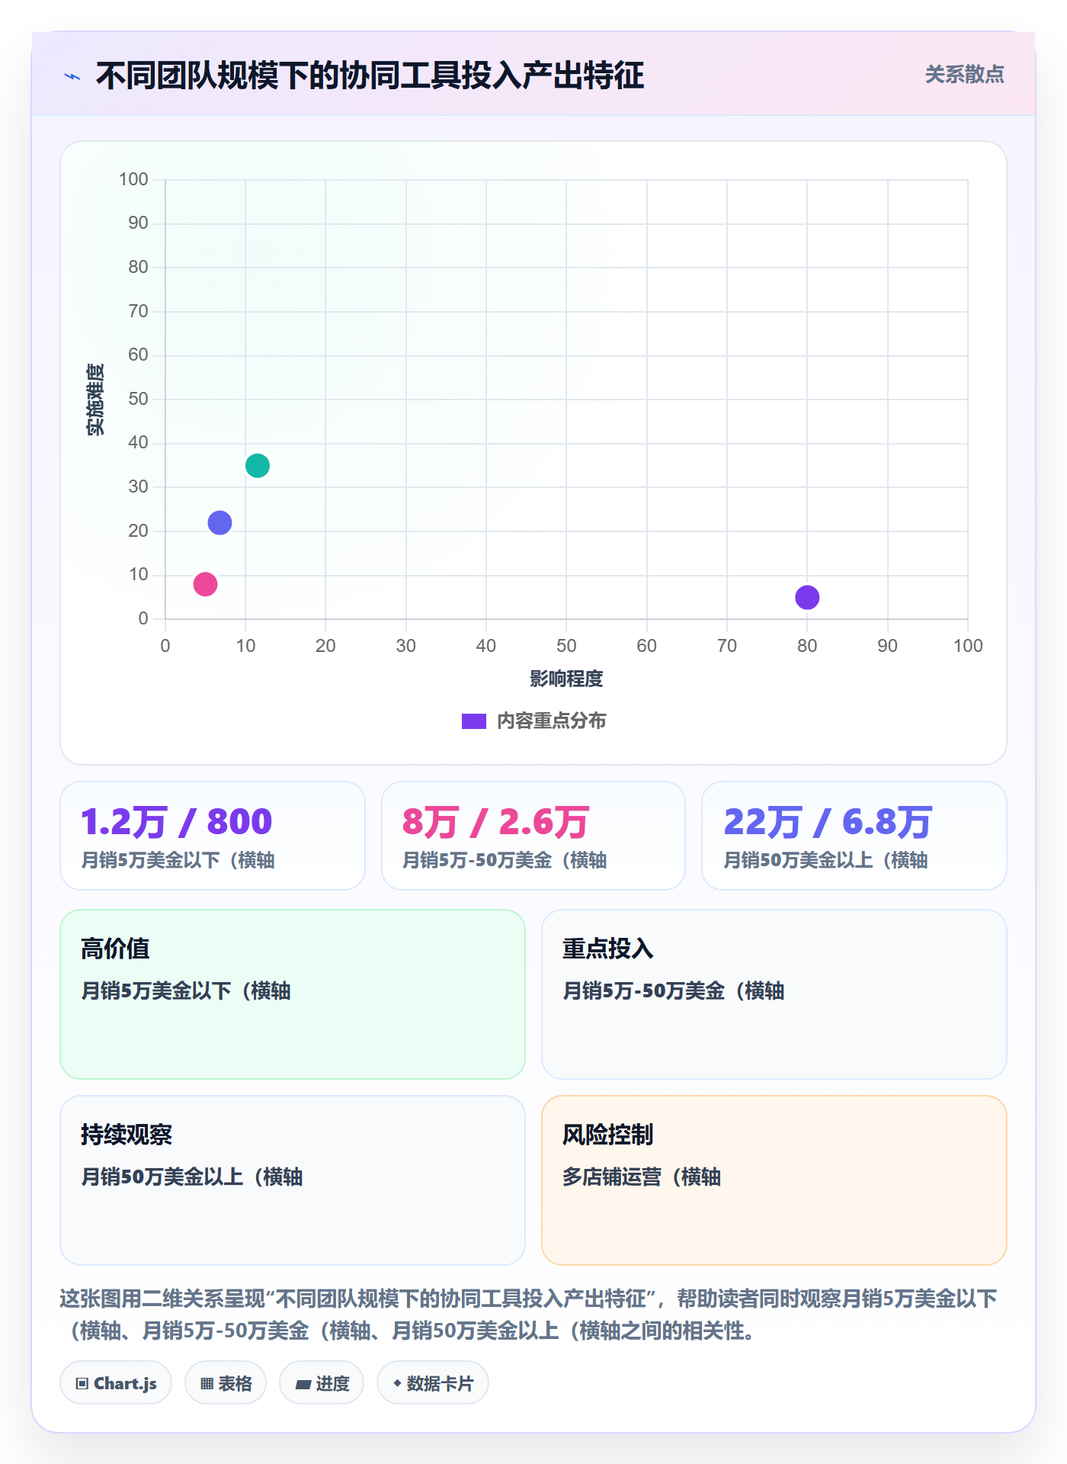Click the stat value 1.2万 / 800
1067x1464 pixels.
(177, 821)
